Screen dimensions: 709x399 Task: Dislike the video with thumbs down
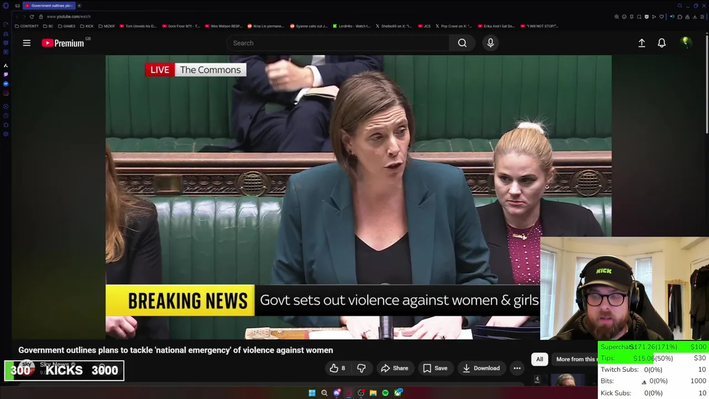[x=361, y=368]
